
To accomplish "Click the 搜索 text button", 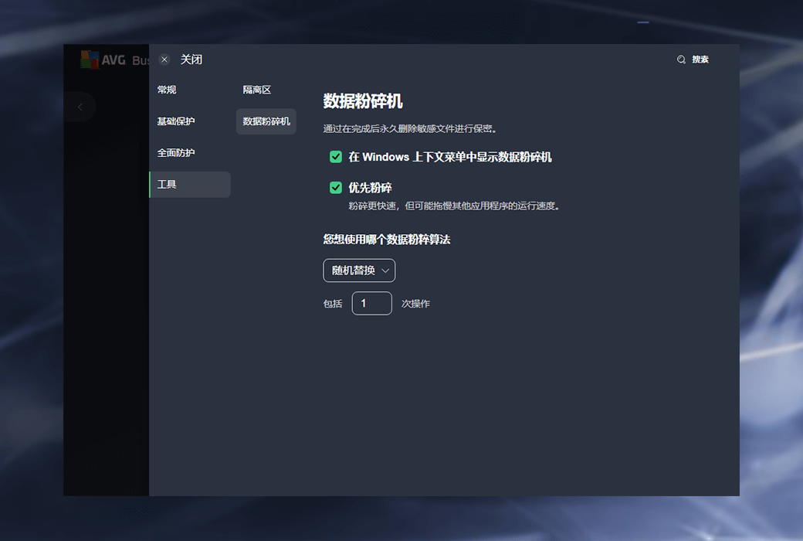I will tap(700, 60).
